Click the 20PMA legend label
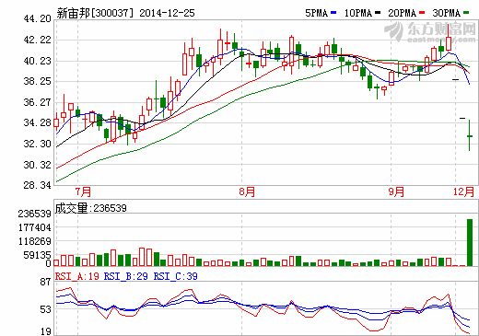The image size is (479, 336). [x=403, y=13]
